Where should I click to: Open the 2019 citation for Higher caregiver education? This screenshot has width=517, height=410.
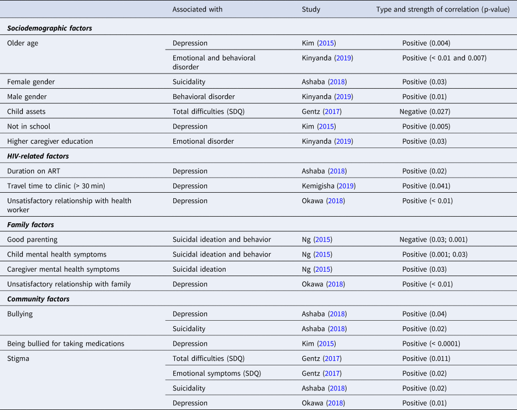click(343, 141)
